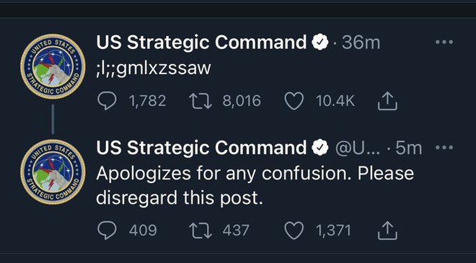Open the ";l;;gmlxzssaw" tweet text

(x=154, y=68)
